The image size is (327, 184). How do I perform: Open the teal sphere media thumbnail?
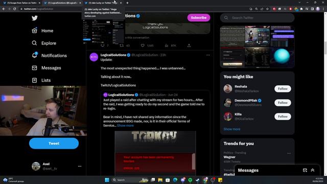pyautogui.click(x=282, y=57)
